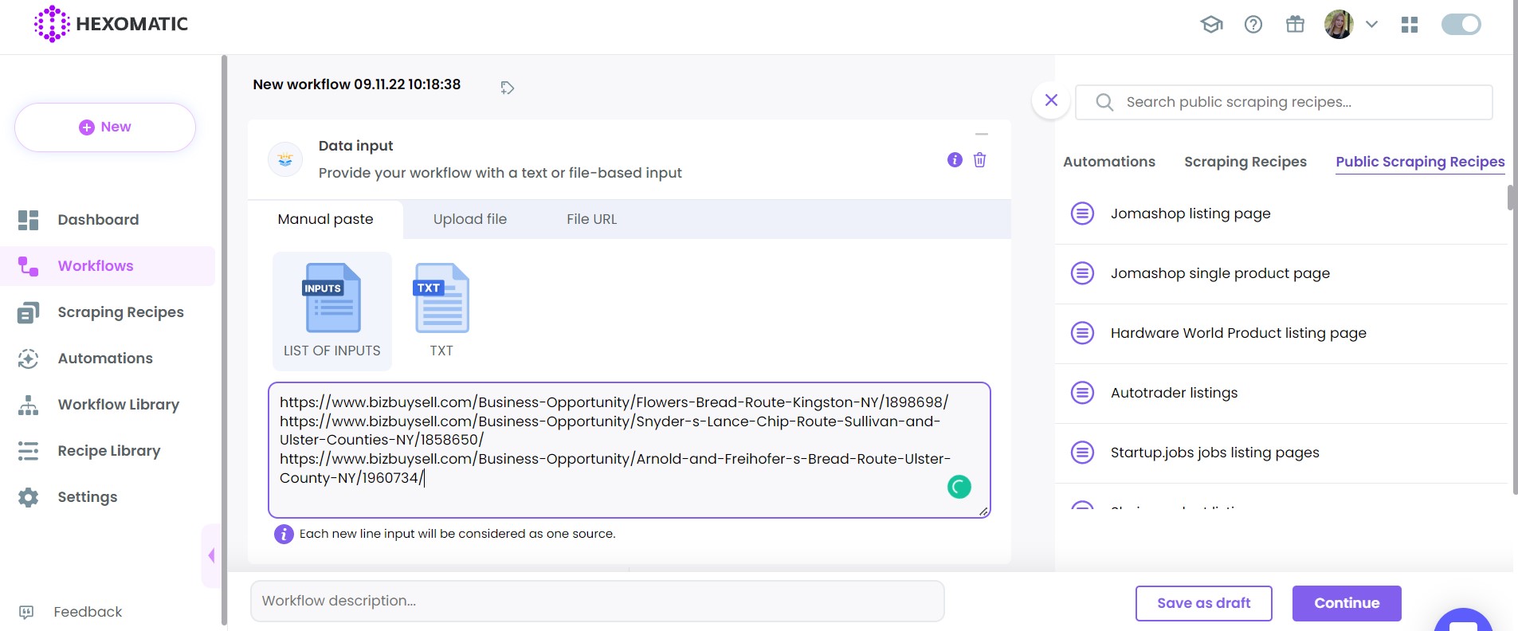The width and height of the screenshot is (1518, 631).
Task: Open the help question mark icon
Action: (1253, 25)
